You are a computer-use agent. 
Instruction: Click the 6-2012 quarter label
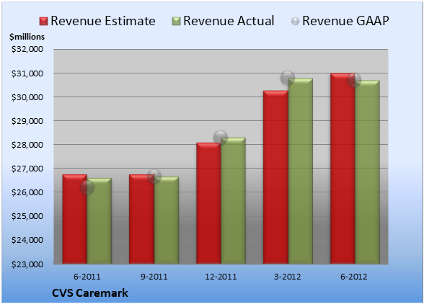pyautogui.click(x=354, y=277)
